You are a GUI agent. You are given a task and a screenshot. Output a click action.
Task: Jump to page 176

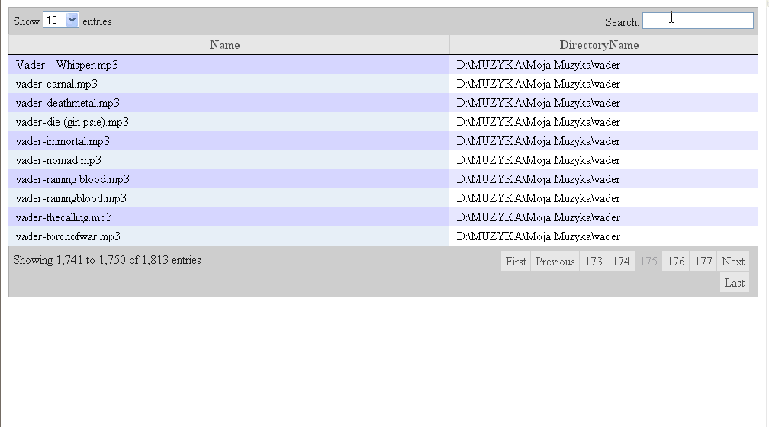coord(676,262)
